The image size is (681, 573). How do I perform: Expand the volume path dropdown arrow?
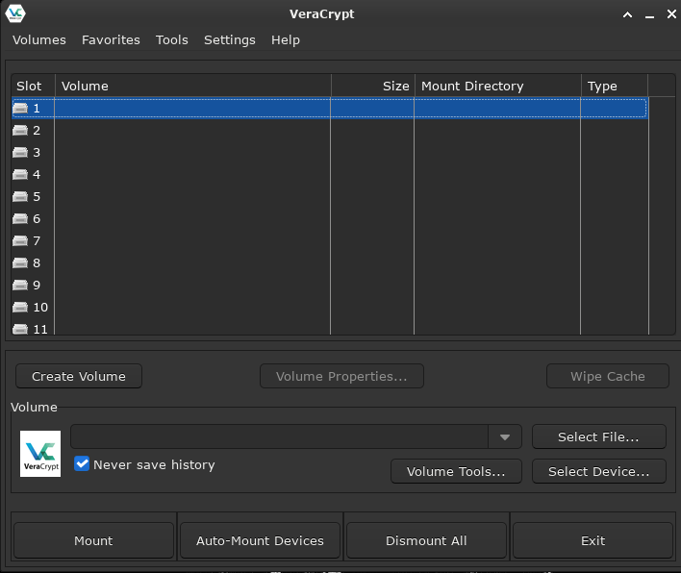pyautogui.click(x=505, y=436)
